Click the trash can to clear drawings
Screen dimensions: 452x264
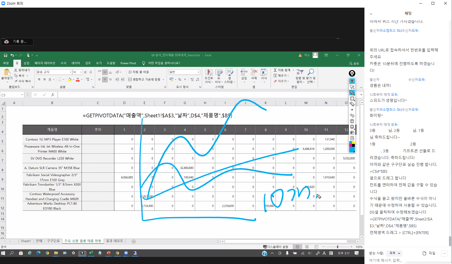tap(352, 121)
